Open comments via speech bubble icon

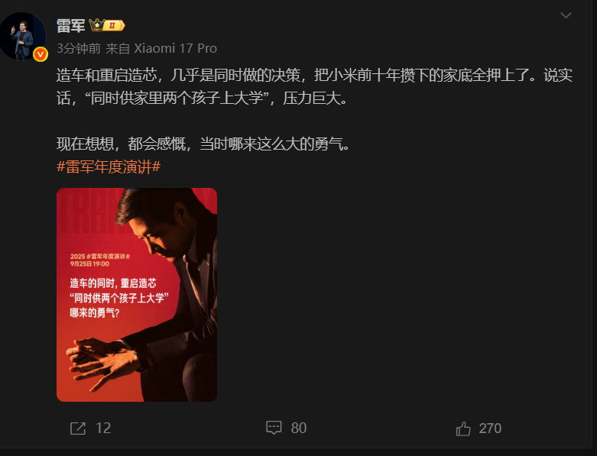(274, 428)
